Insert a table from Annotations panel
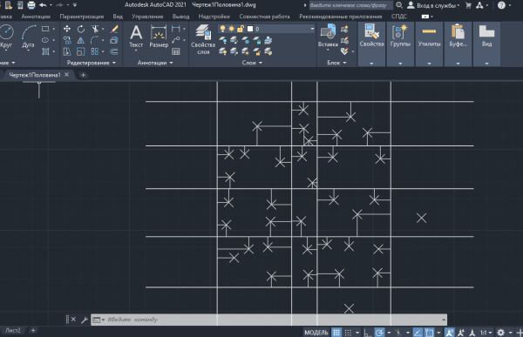This screenshot has width=523, height=337. point(176,51)
